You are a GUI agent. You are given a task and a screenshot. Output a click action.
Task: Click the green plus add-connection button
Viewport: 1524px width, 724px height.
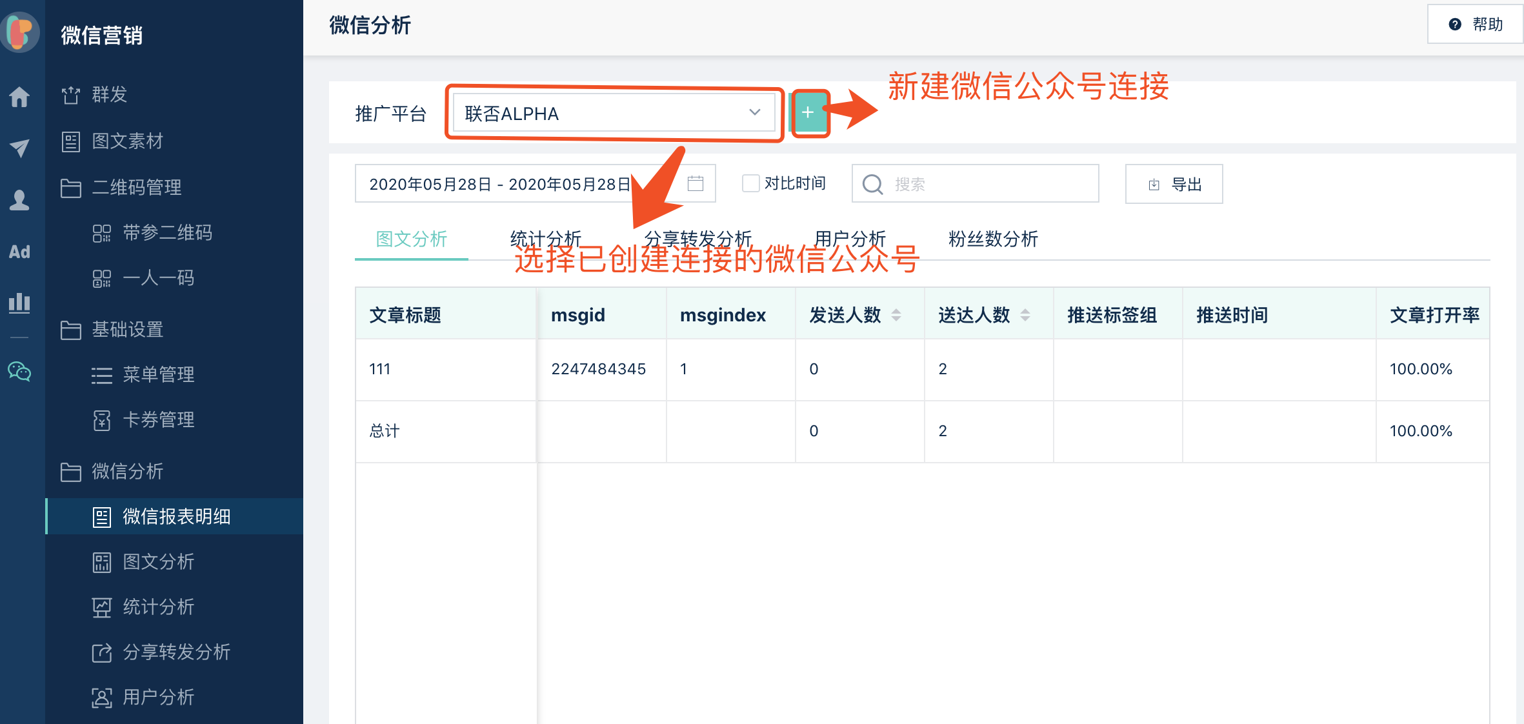pos(808,113)
